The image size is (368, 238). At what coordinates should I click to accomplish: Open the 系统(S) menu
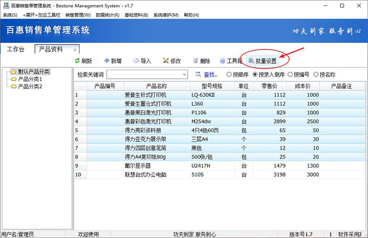[x=10, y=15]
